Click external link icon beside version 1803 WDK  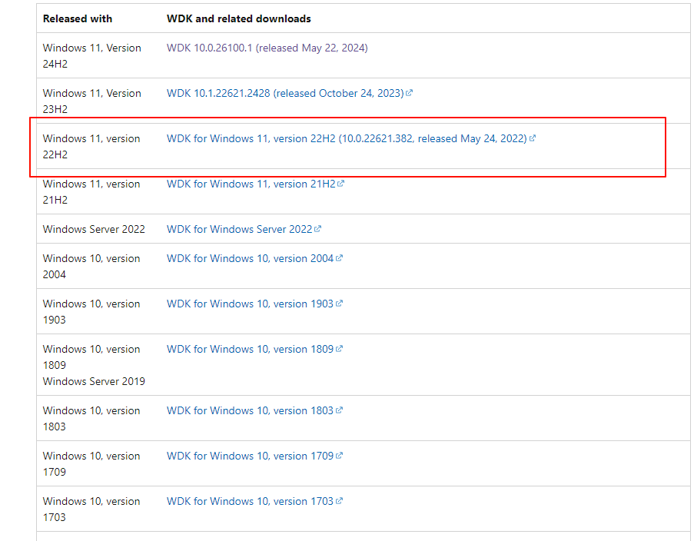[x=339, y=410]
